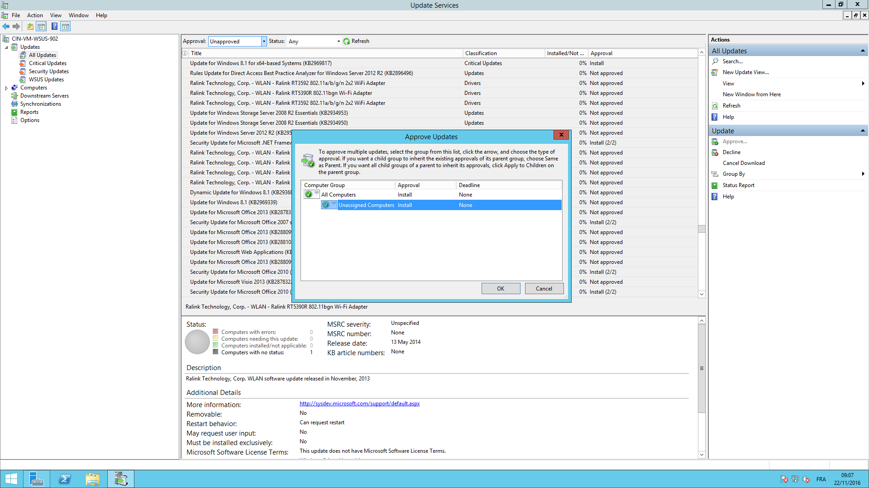Viewport: 869px width, 488px height.
Task: Click the Group By icon in Actions
Action: pyautogui.click(x=715, y=174)
